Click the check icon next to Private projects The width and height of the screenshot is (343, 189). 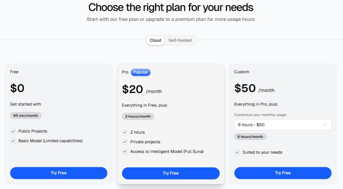(125, 142)
